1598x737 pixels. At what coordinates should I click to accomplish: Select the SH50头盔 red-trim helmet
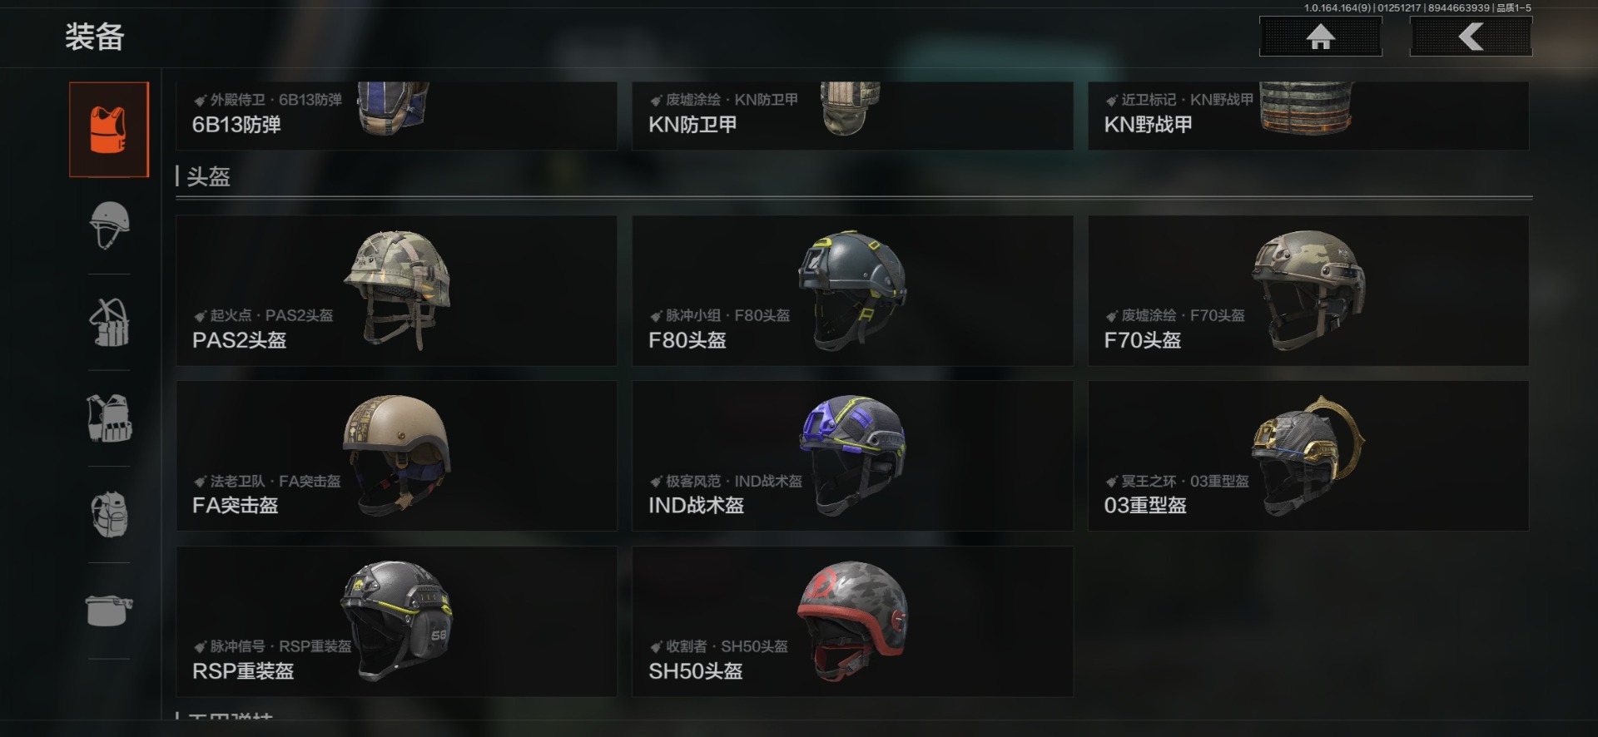[852, 621]
